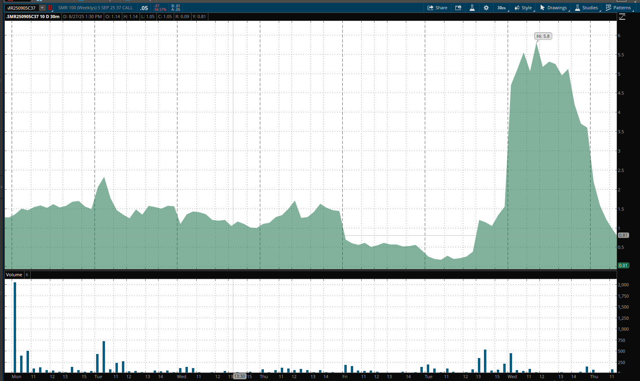The width and height of the screenshot is (640, 381).
Task: Click the candlestick icon next to Style
Action: [517, 8]
